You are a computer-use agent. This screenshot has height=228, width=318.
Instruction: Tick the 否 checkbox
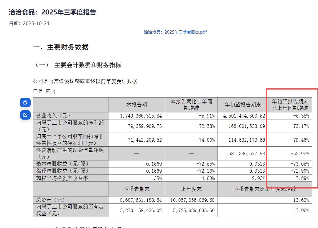pos(48,91)
